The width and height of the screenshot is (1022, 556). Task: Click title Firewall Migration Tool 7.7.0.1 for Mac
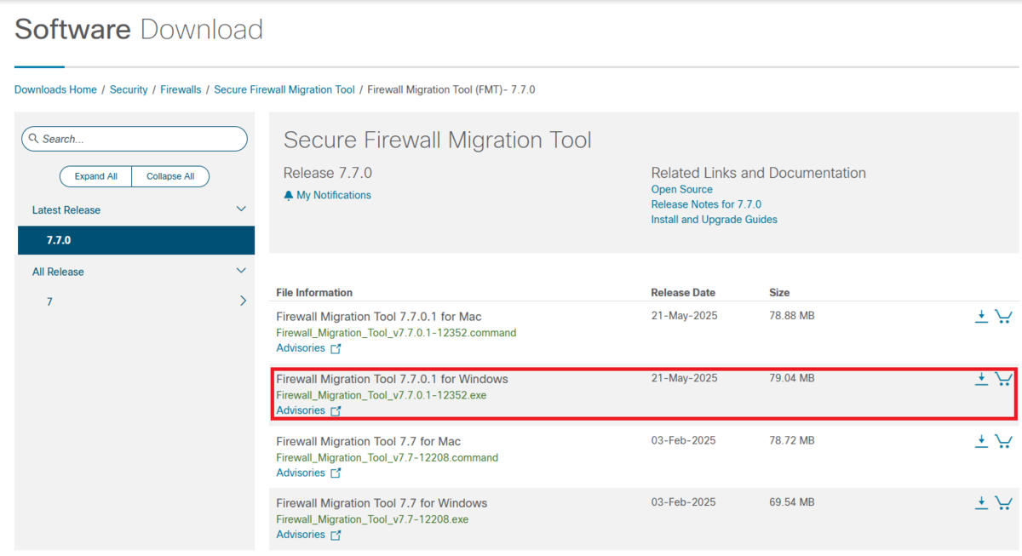(379, 317)
